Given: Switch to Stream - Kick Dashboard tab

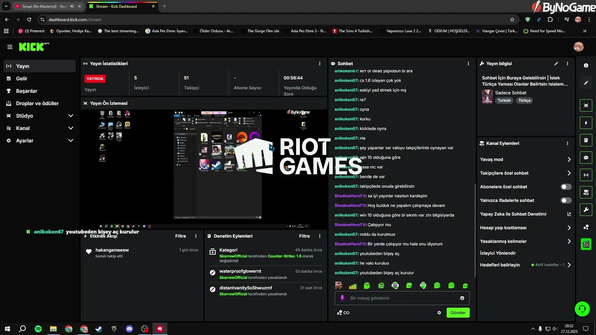Looking at the screenshot, I should pyautogui.click(x=121, y=7).
